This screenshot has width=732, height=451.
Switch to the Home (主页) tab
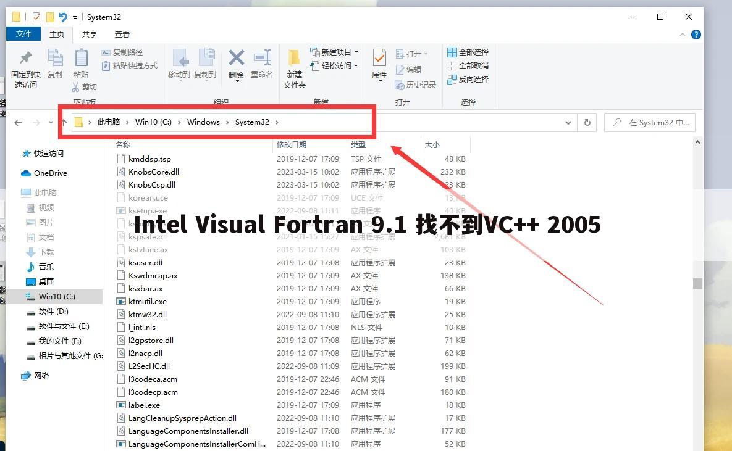click(x=57, y=35)
